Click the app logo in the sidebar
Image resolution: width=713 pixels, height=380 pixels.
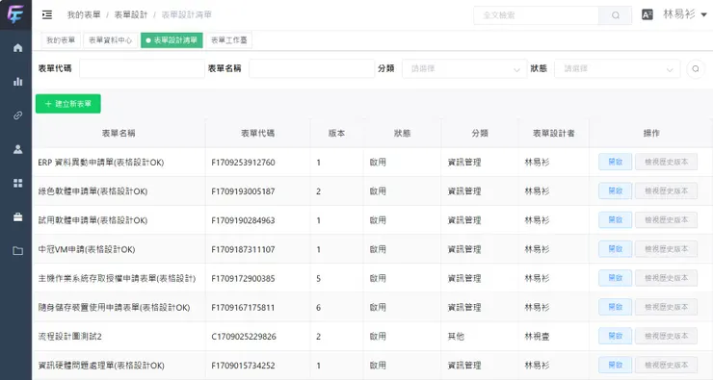(x=15, y=14)
